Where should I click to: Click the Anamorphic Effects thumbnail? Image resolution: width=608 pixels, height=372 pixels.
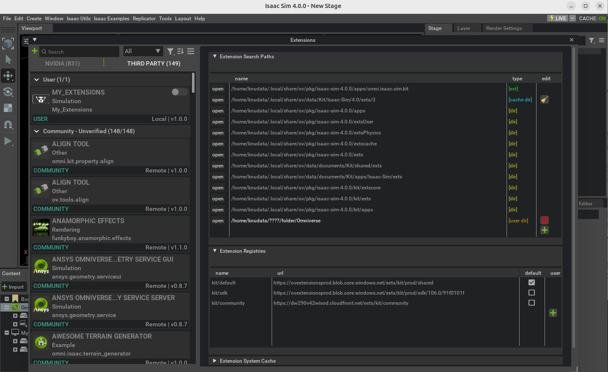pos(41,228)
